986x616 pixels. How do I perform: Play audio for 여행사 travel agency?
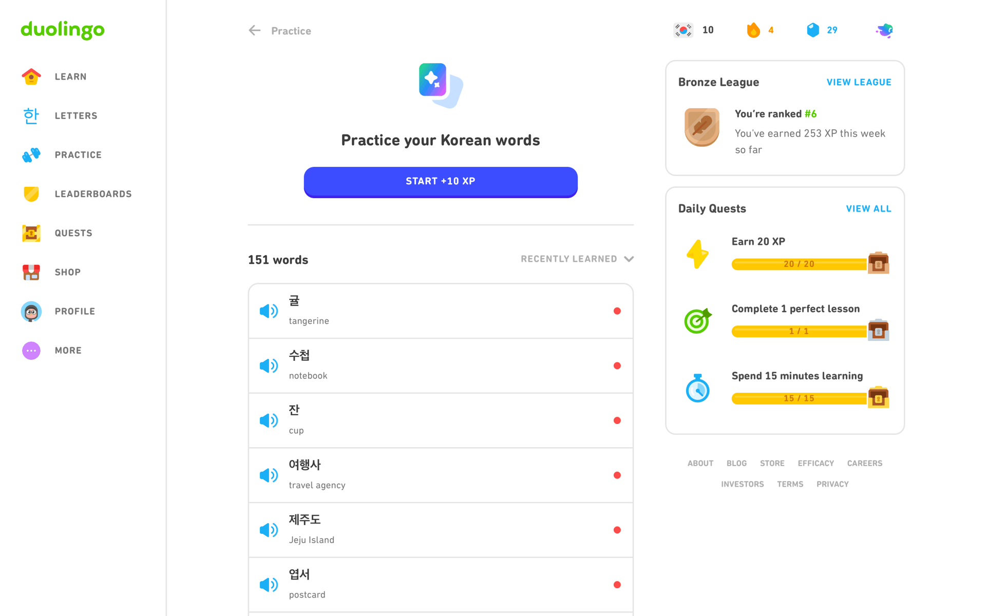[x=269, y=475]
